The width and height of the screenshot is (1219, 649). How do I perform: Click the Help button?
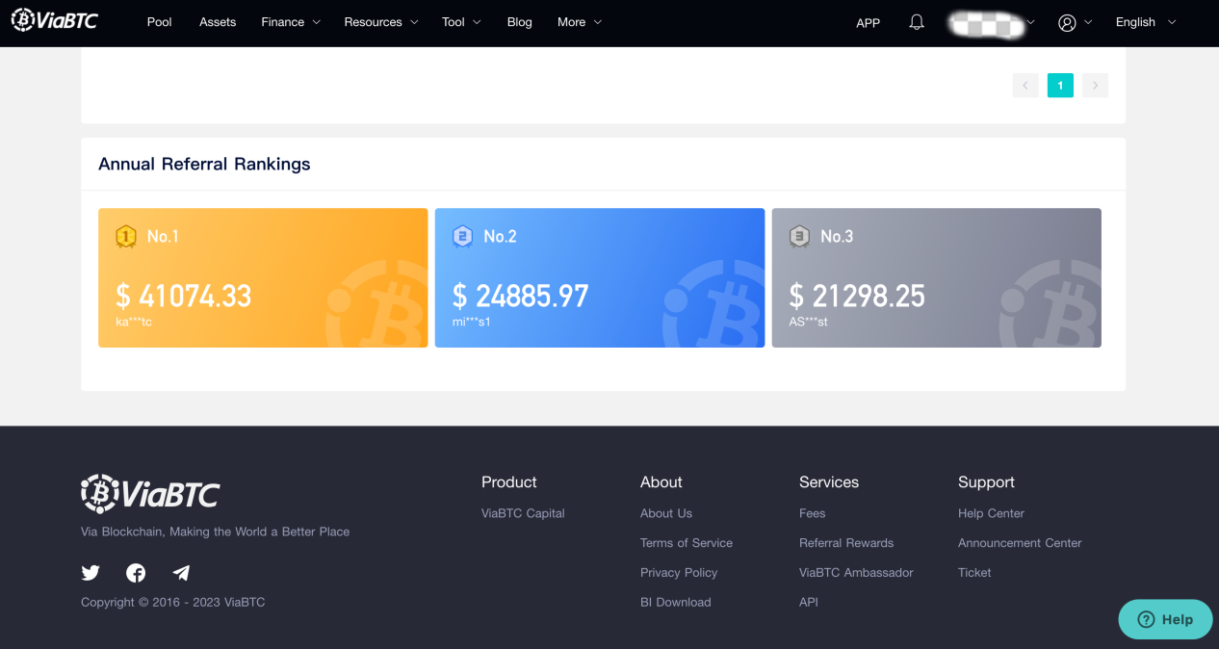[x=1165, y=619]
